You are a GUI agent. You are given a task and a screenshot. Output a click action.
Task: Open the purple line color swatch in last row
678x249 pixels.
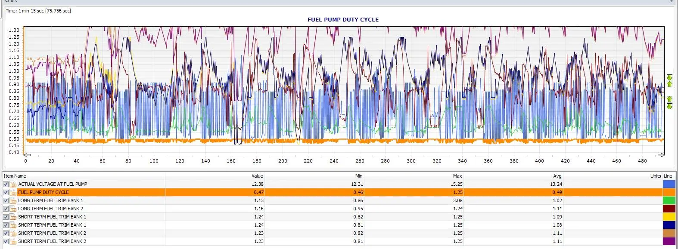point(669,241)
